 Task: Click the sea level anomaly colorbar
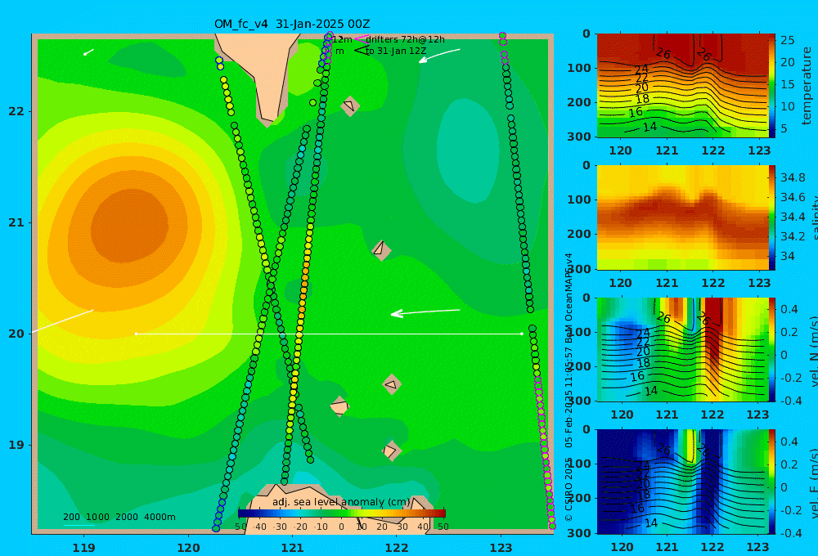pyautogui.click(x=342, y=513)
